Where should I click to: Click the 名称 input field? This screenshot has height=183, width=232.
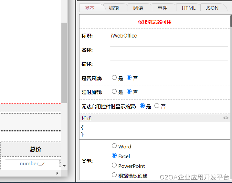point(169,50)
